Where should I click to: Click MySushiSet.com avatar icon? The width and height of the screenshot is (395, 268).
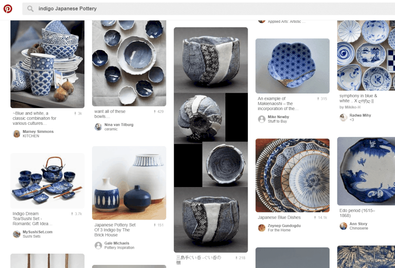(17, 234)
